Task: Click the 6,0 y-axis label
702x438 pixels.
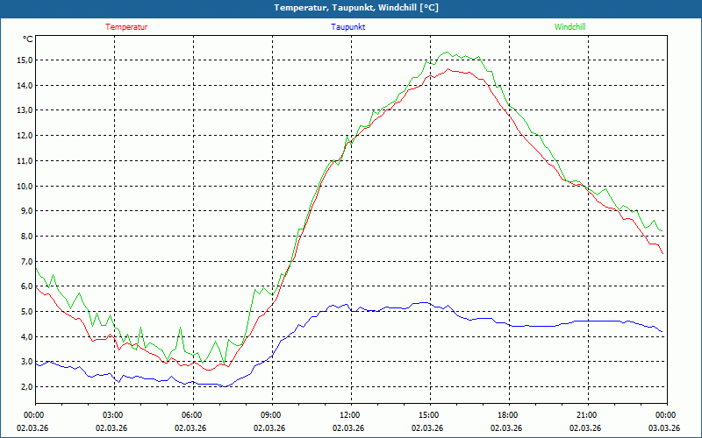Action: coord(27,286)
